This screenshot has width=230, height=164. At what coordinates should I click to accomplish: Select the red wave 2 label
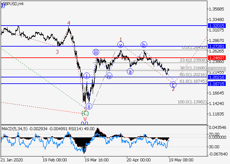(x=173, y=90)
